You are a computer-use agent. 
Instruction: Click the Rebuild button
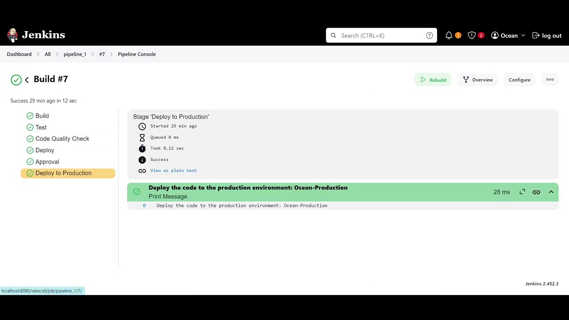(x=433, y=80)
